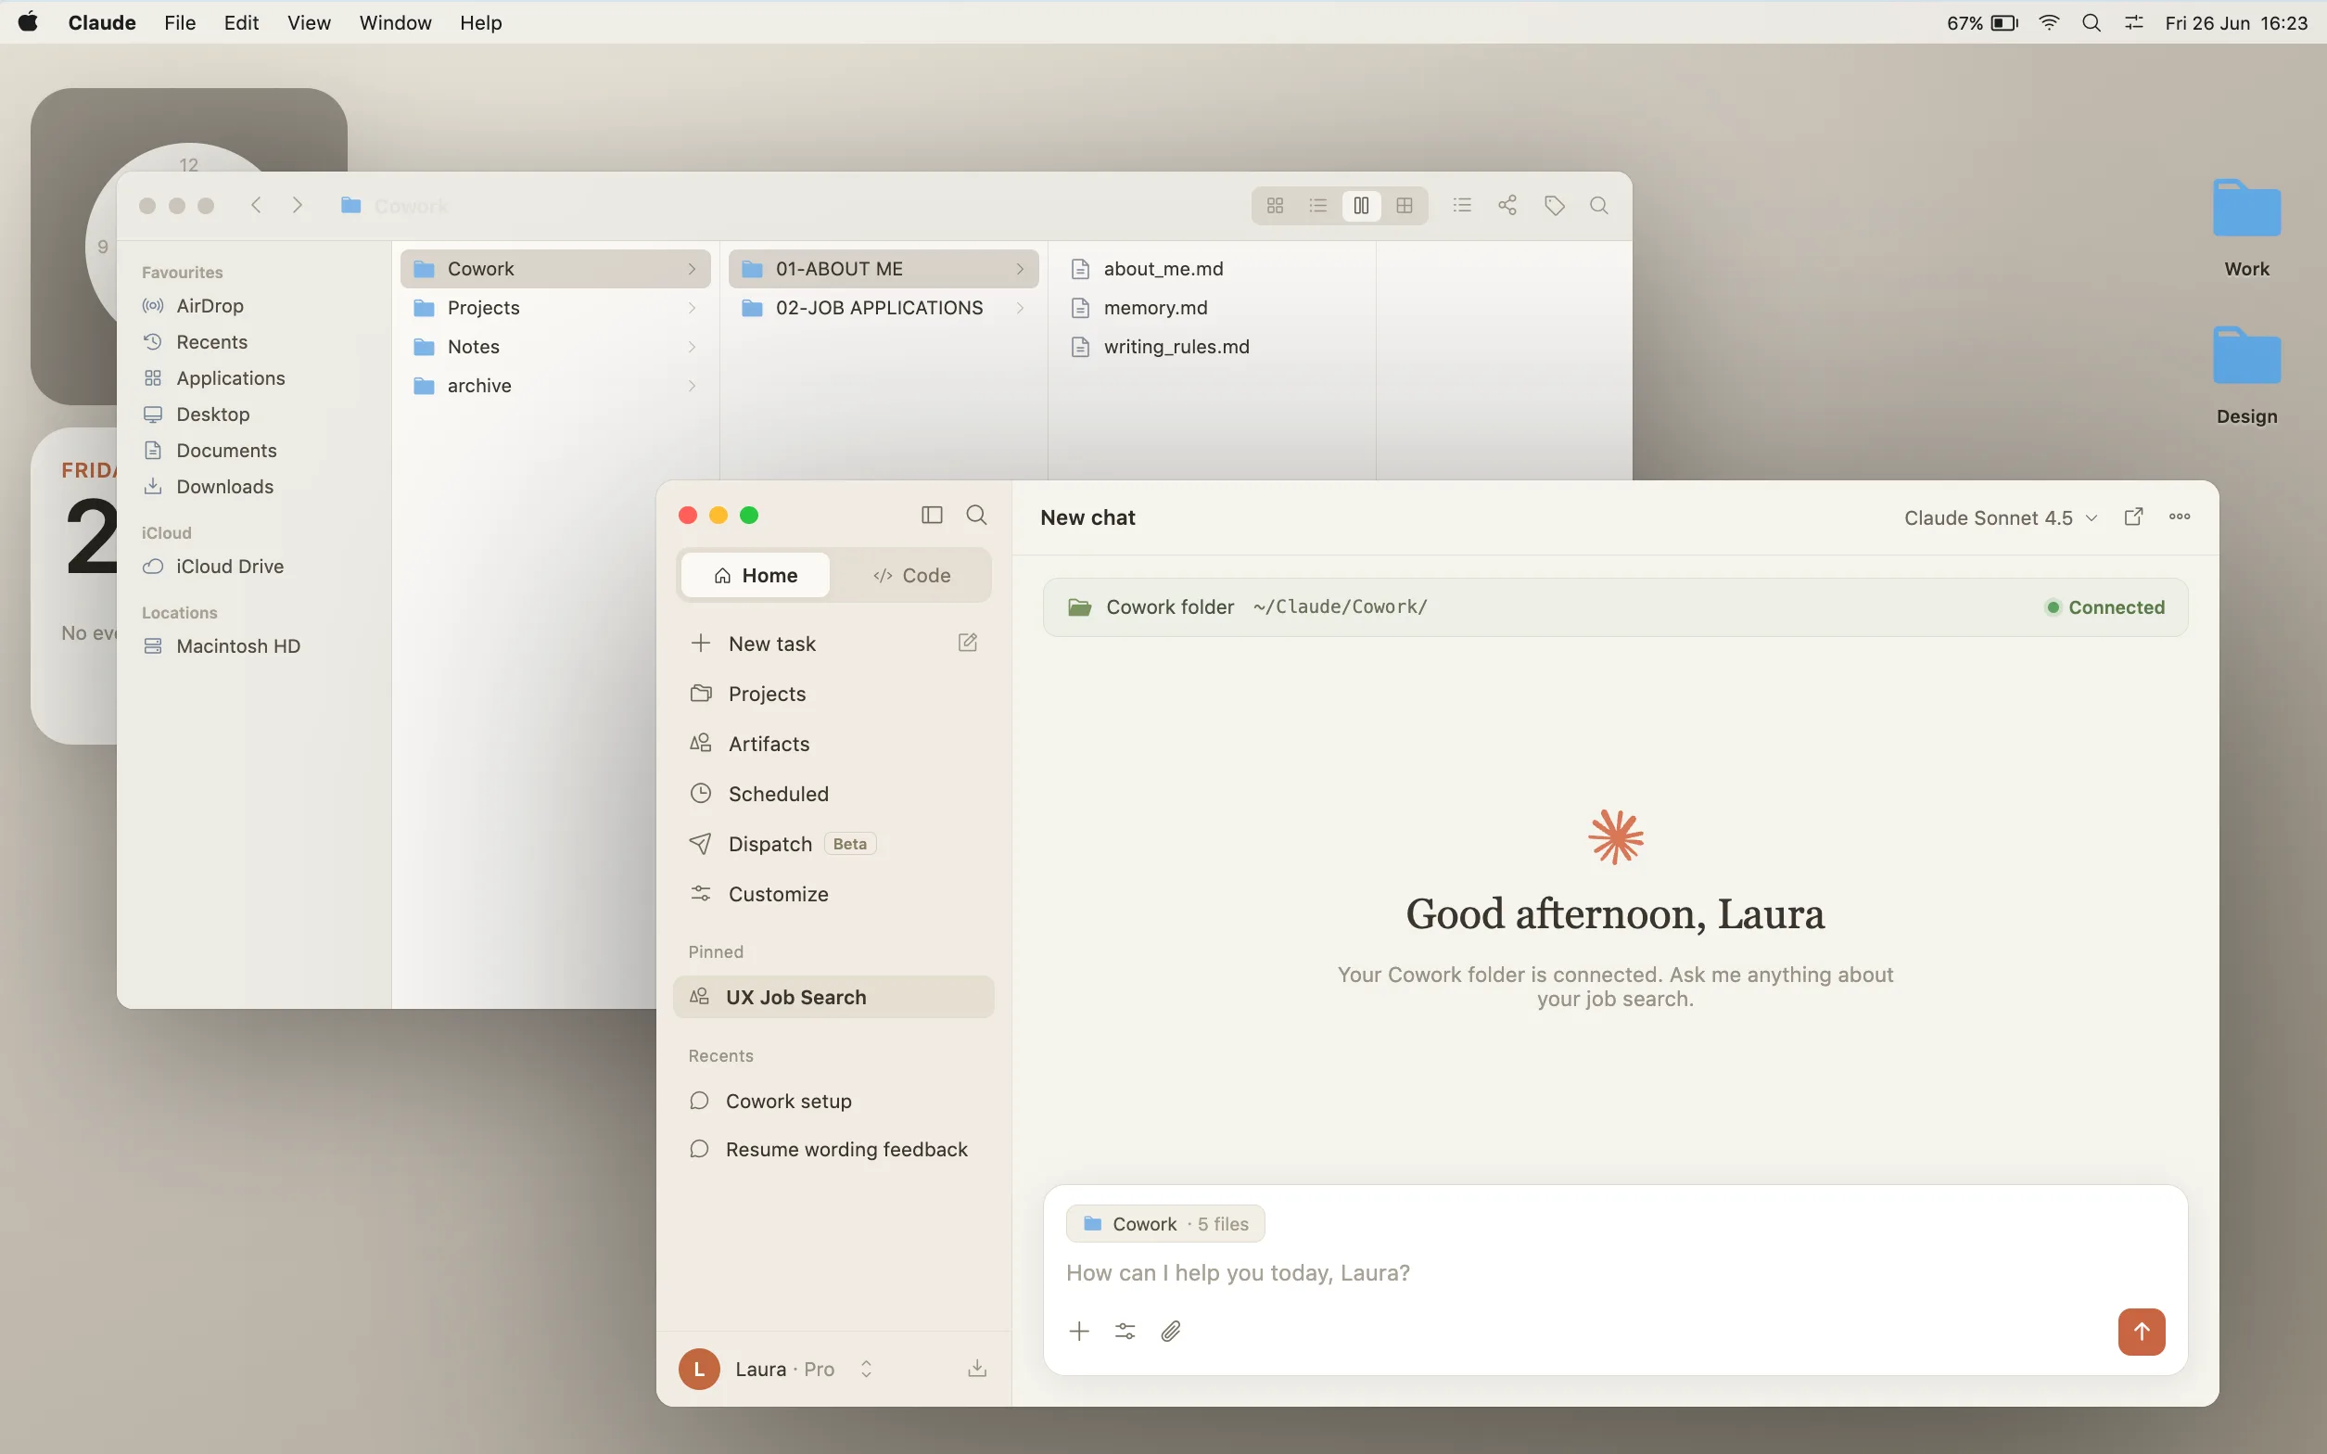Switch Finder to icon view
2327x1454 pixels.
coord(1275,205)
